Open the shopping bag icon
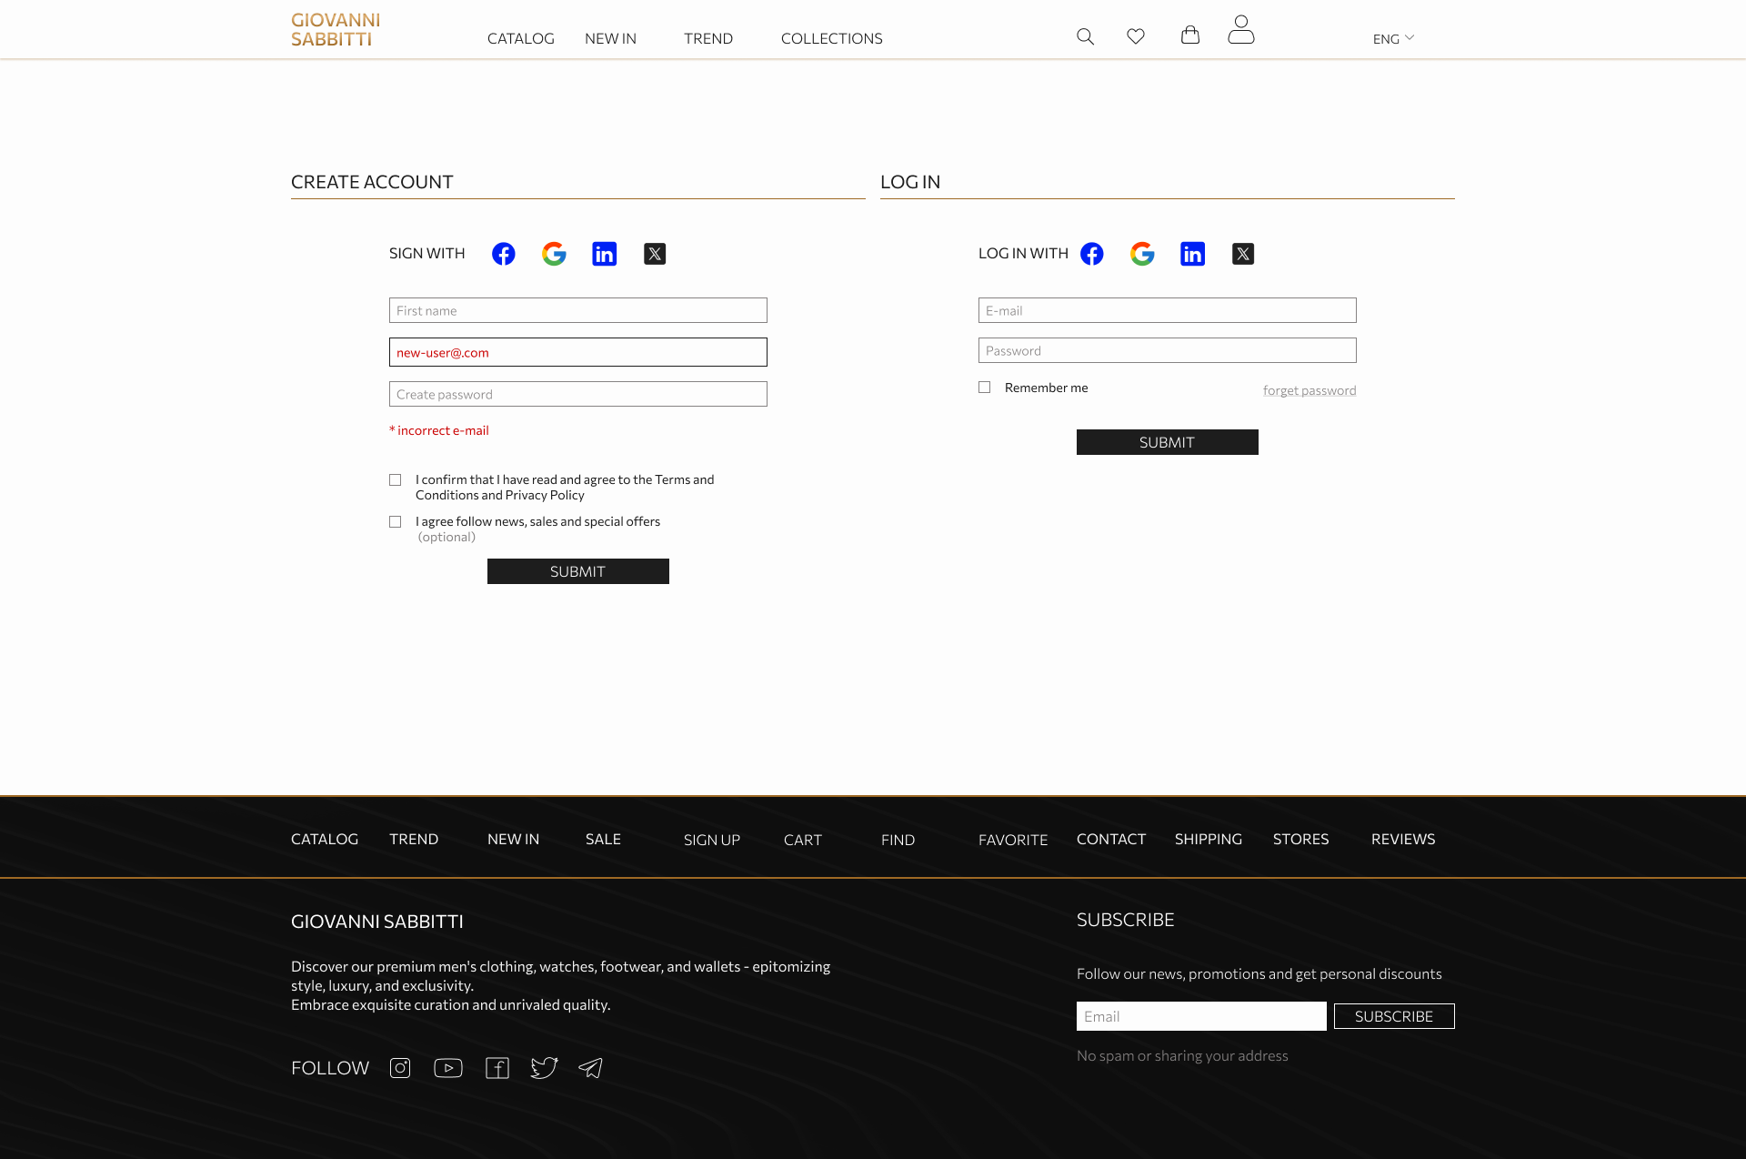 tap(1189, 35)
